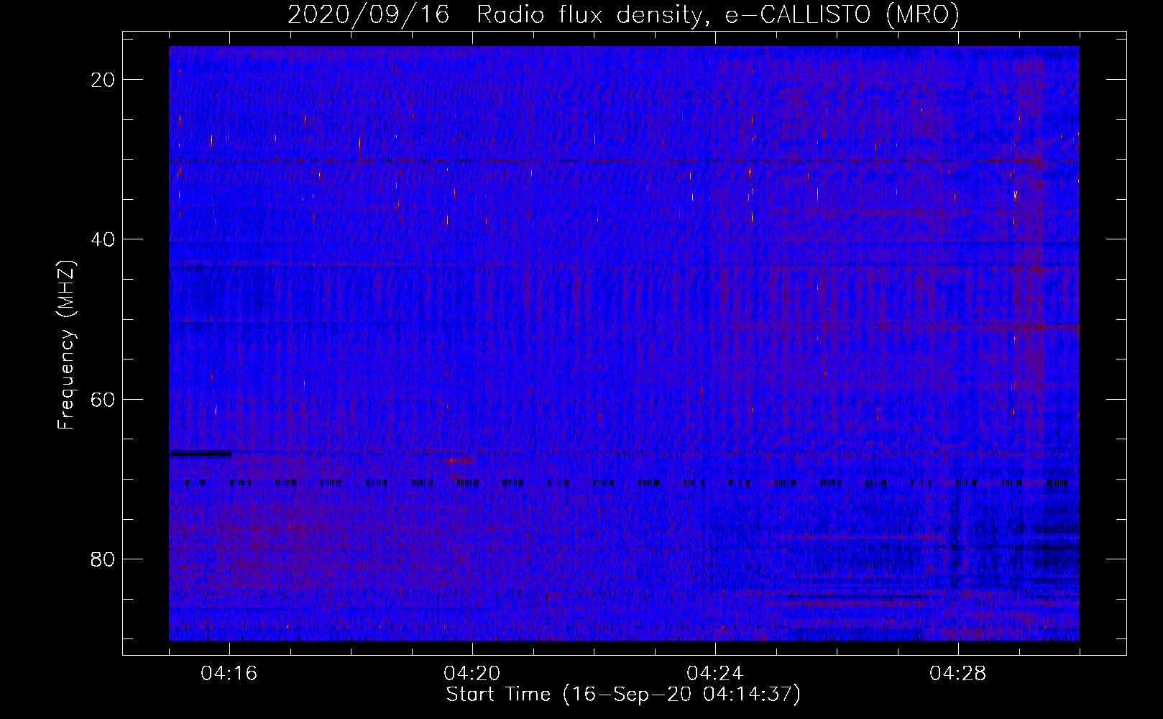Click the 'Start Time' x-axis label
Image resolution: width=1163 pixels, height=719 pixels.
[623, 695]
